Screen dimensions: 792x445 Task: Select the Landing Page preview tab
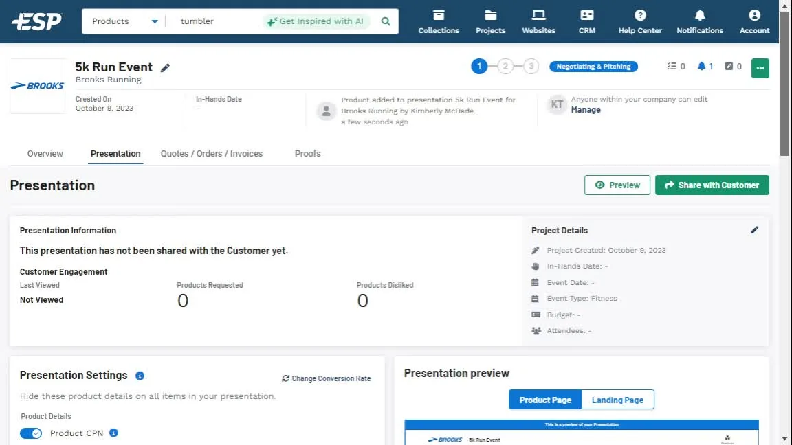click(x=618, y=400)
